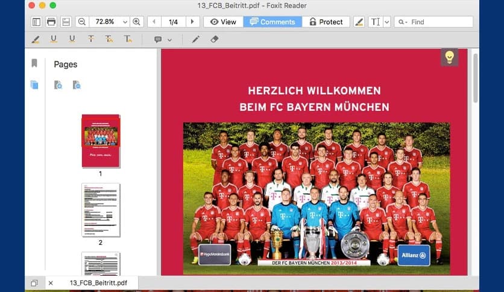Select the pencil drawing tool
Image resolution: width=504 pixels, height=292 pixels.
click(195, 39)
